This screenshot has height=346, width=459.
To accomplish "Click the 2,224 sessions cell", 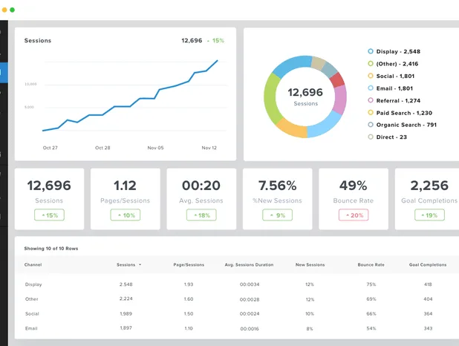I will coord(126,298).
